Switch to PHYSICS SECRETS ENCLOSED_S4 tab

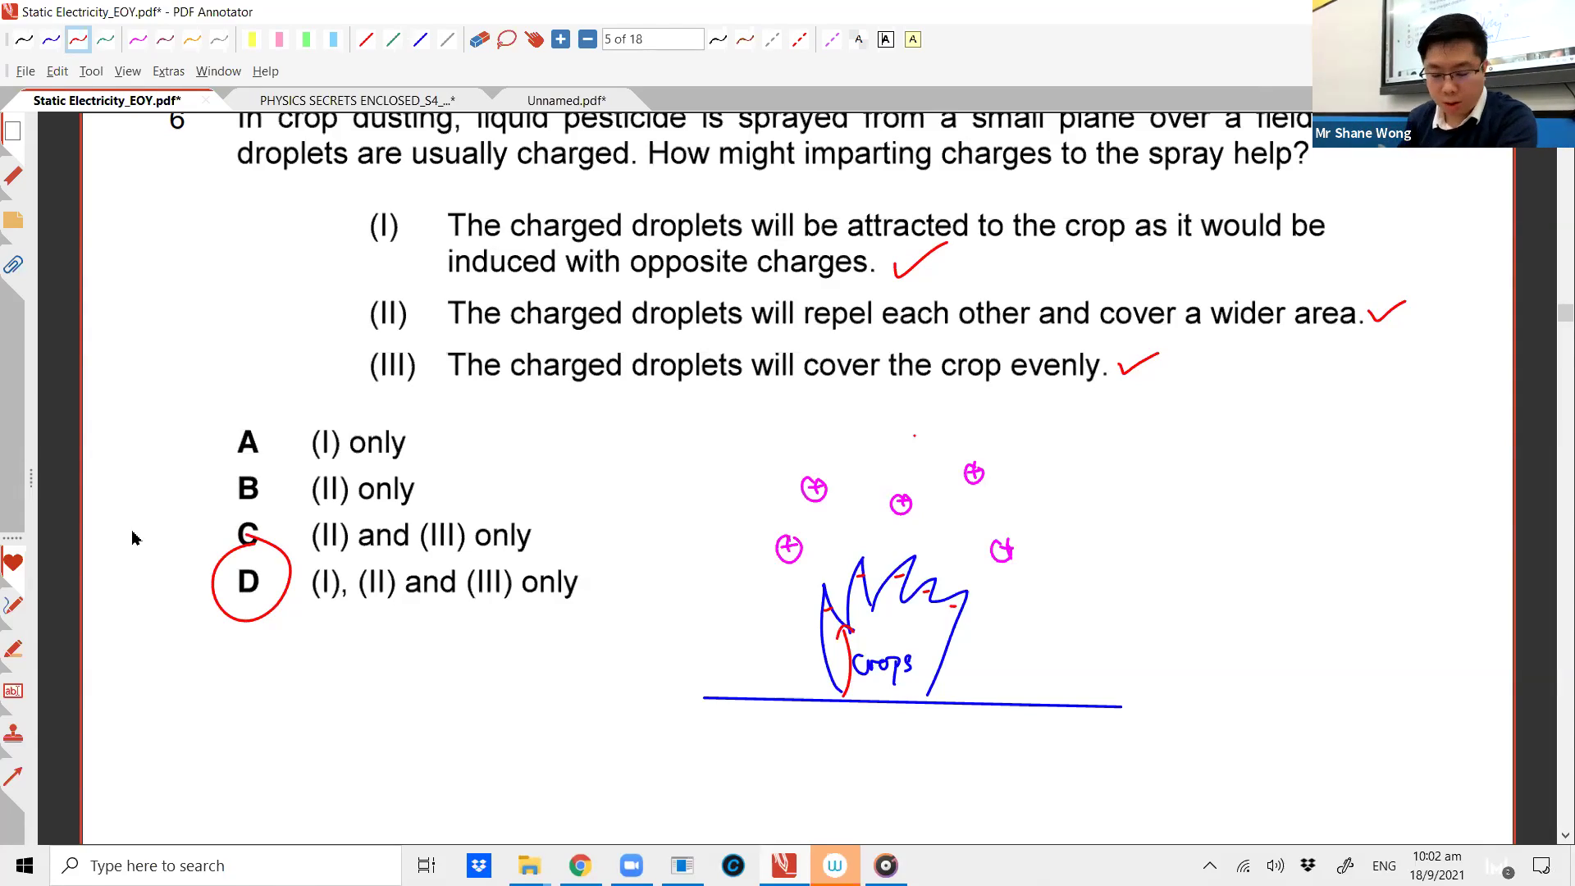[x=357, y=100]
